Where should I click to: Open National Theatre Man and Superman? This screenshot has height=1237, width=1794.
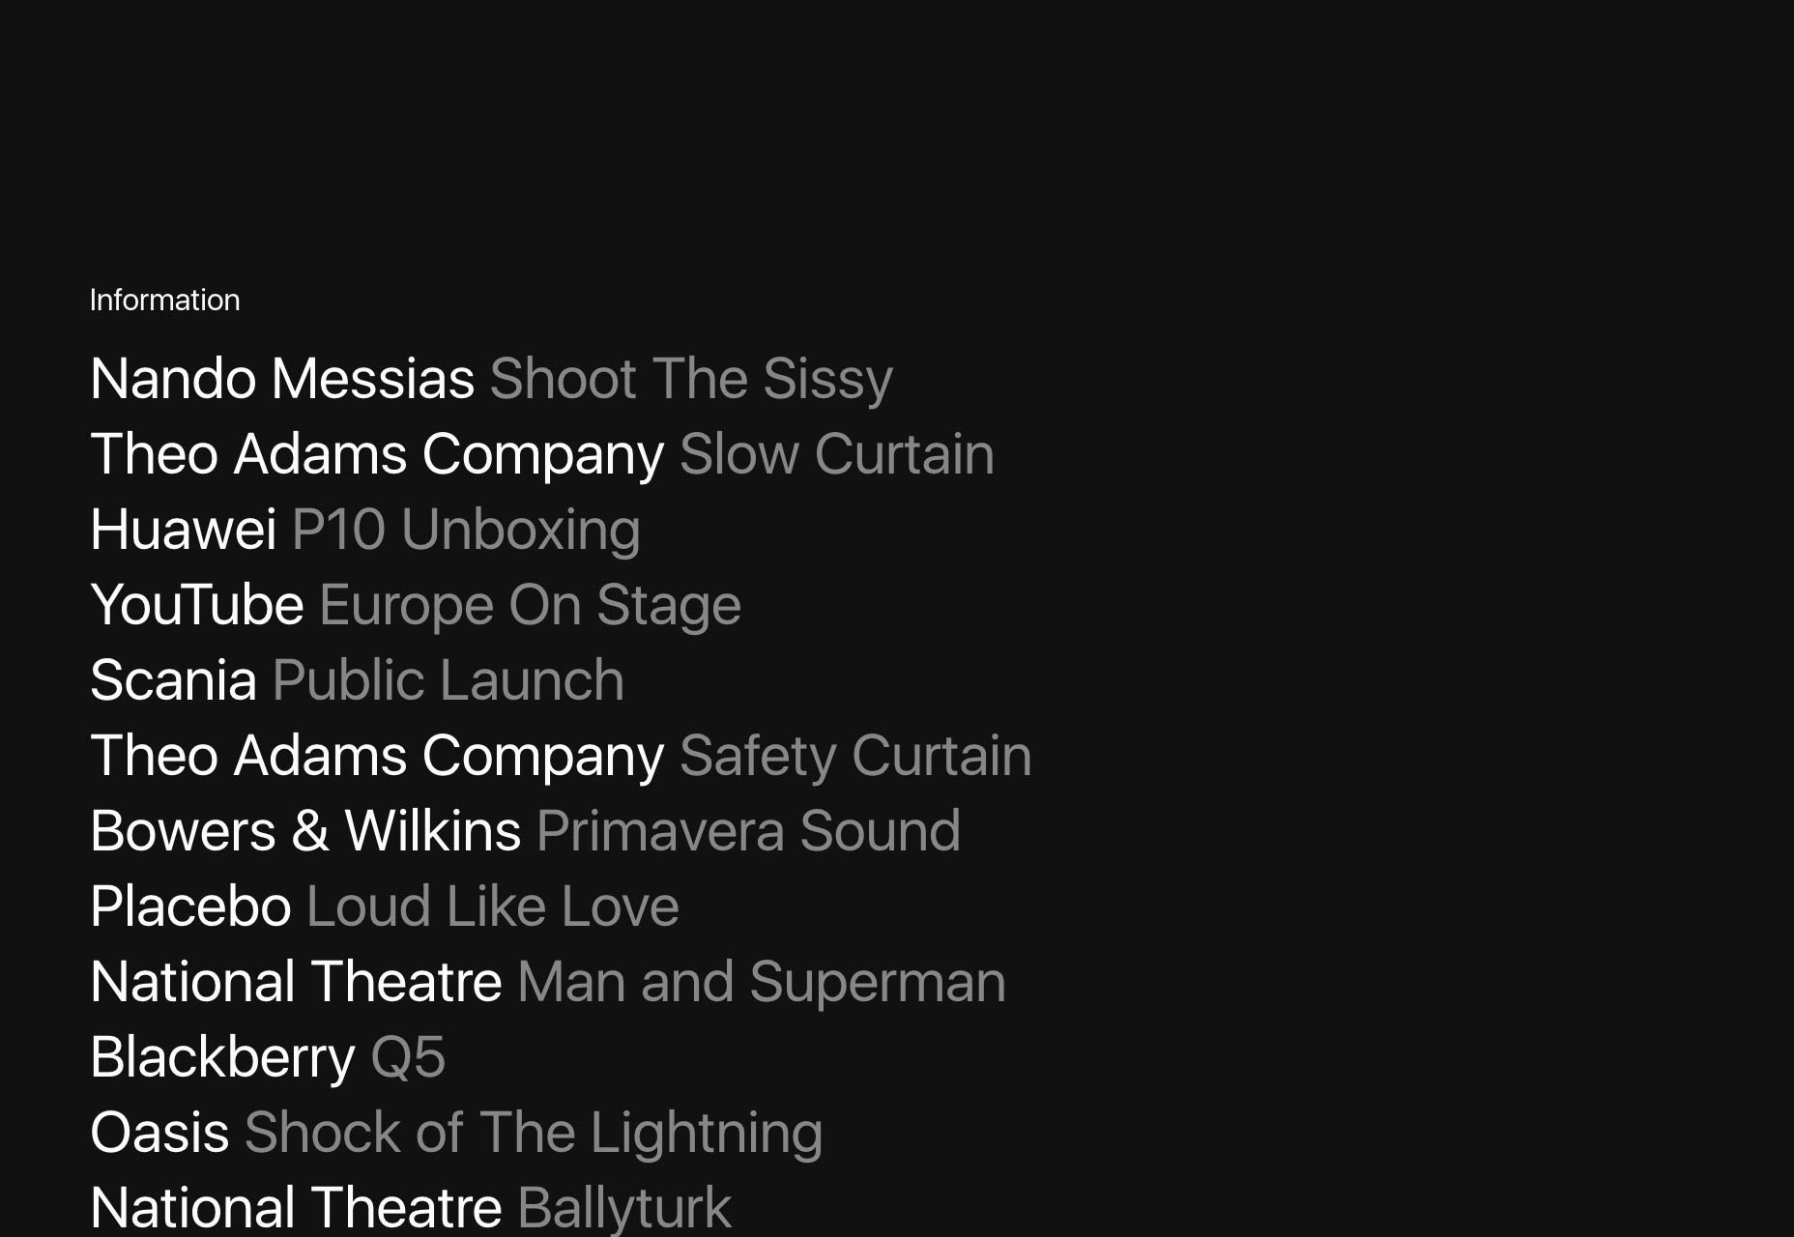pos(548,982)
